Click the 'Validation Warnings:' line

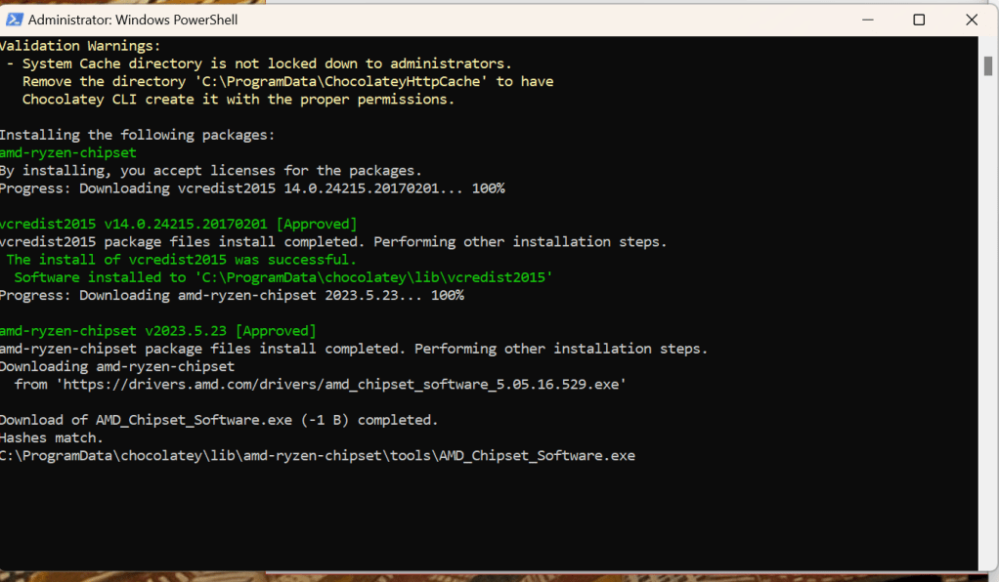pos(80,46)
